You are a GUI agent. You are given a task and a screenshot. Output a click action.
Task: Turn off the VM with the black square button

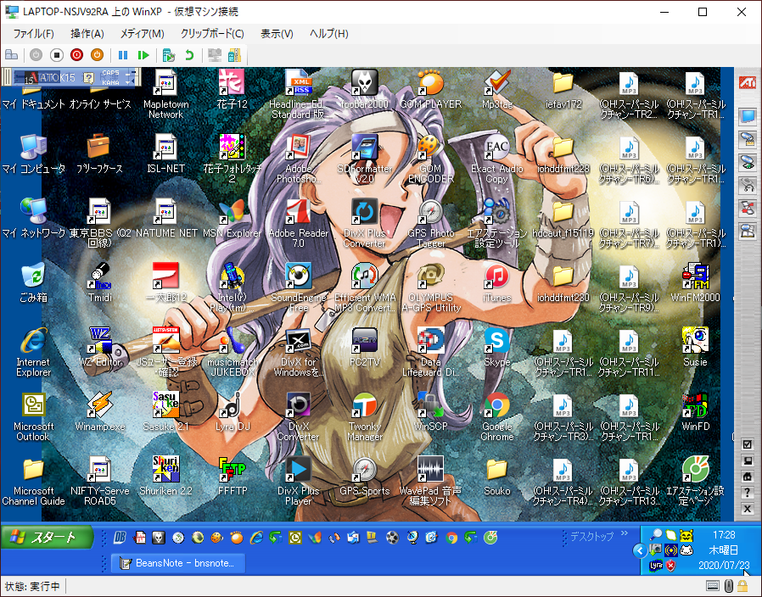[x=57, y=55]
